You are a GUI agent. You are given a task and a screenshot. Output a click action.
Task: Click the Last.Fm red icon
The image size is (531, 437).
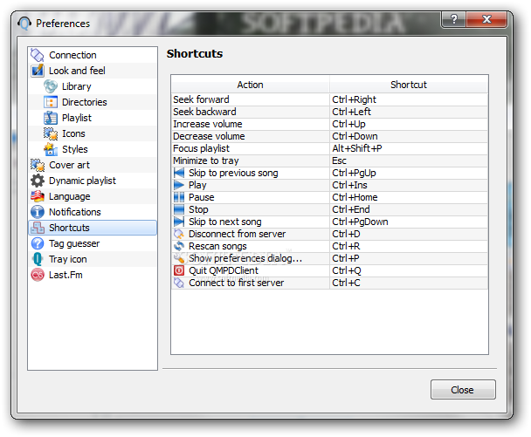(38, 275)
